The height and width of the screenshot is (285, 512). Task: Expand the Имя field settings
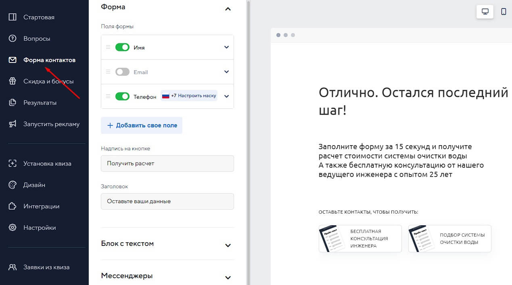click(x=226, y=47)
